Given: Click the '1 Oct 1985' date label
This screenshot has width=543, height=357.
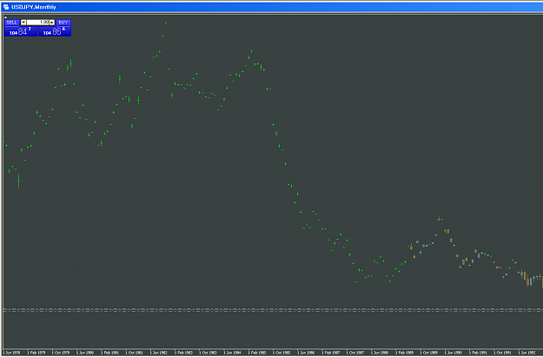Looking at the screenshot, I should tap(281, 353).
